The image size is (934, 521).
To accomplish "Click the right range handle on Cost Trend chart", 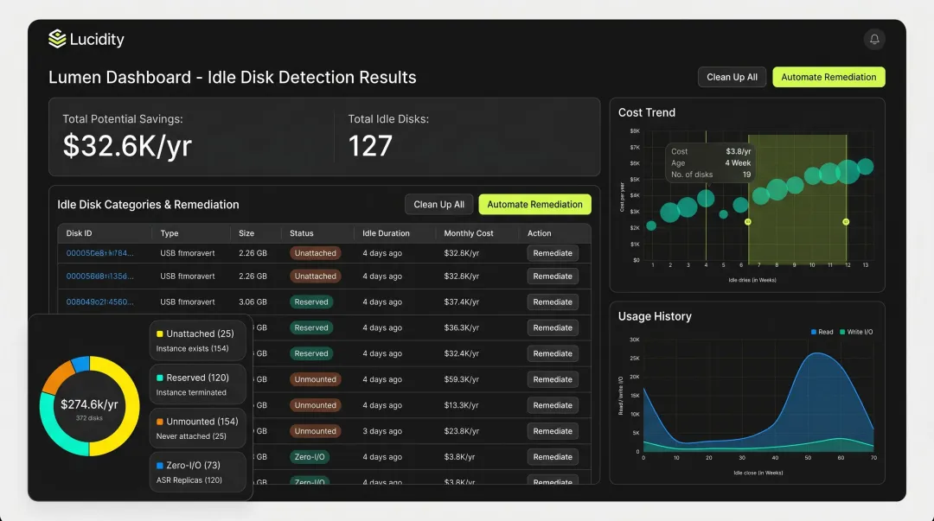I will point(846,222).
